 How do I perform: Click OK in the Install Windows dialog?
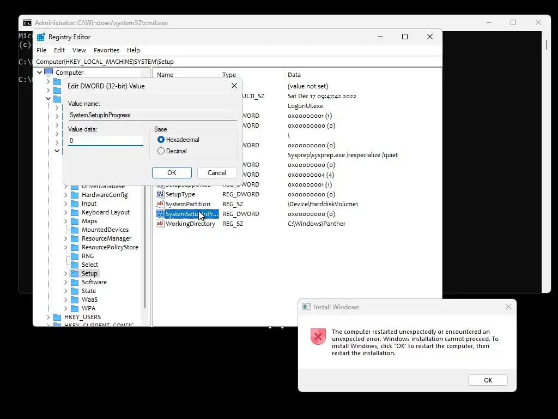(x=488, y=380)
